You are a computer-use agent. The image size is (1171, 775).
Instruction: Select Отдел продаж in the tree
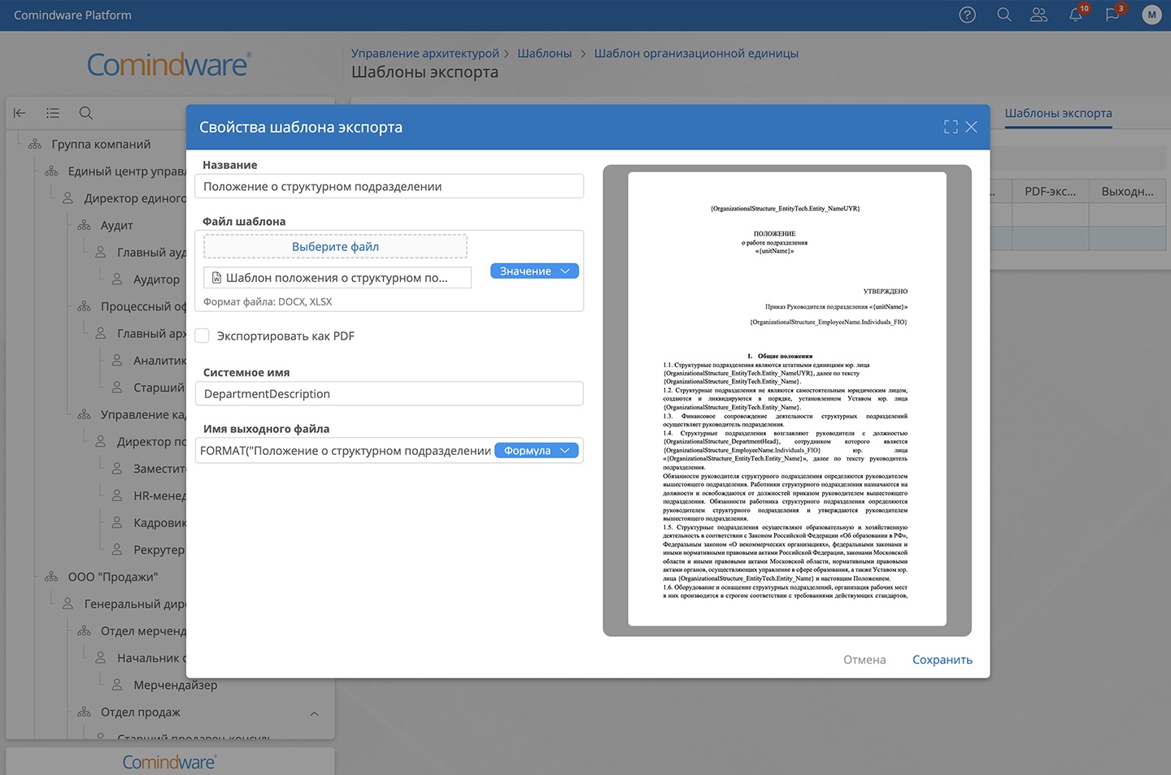pyautogui.click(x=141, y=712)
